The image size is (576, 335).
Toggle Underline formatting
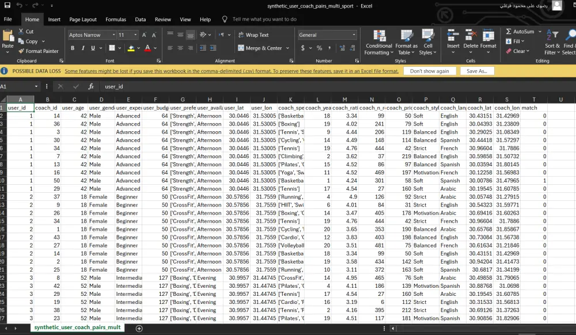93,48
